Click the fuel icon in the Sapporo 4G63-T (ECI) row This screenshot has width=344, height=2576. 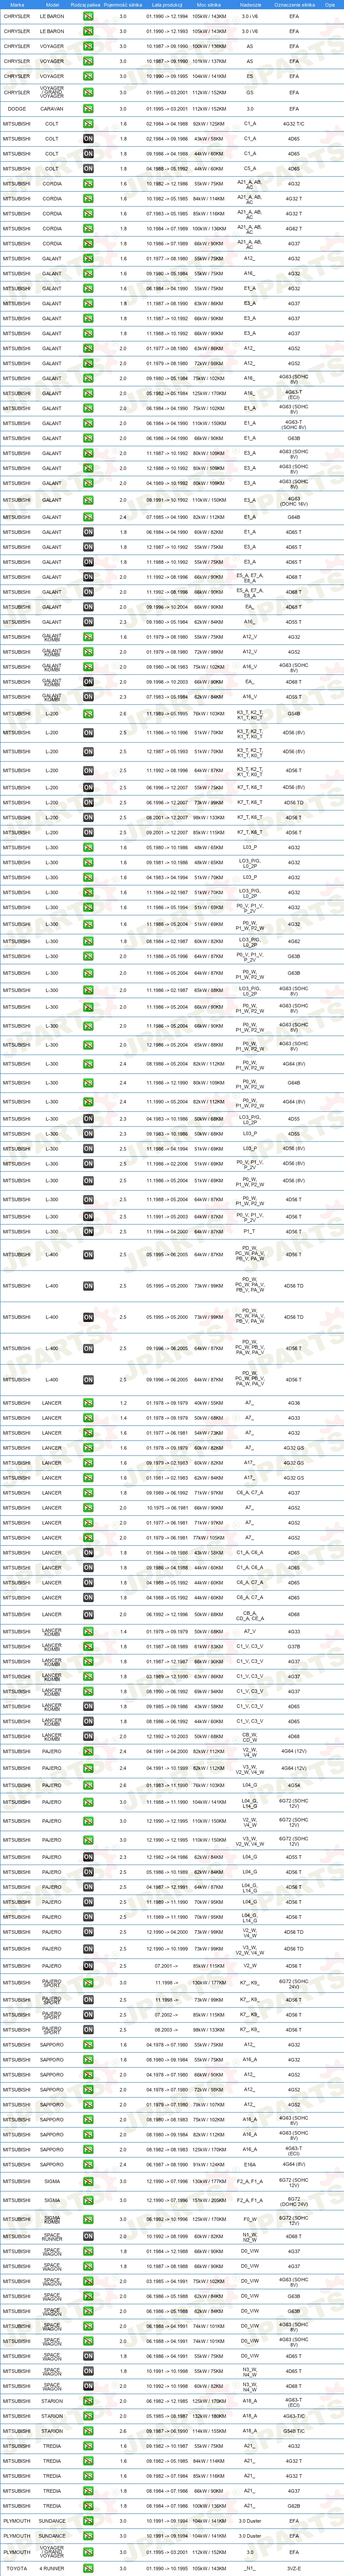[88, 2149]
